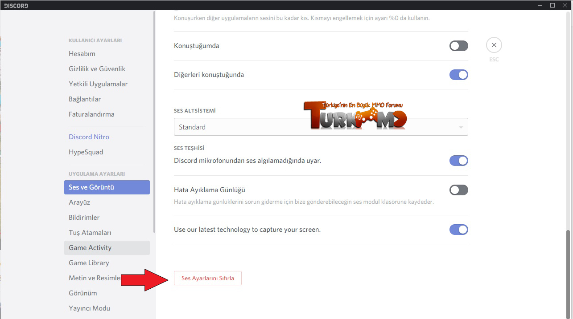
Task: Maximize the Discord window
Action: point(552,5)
